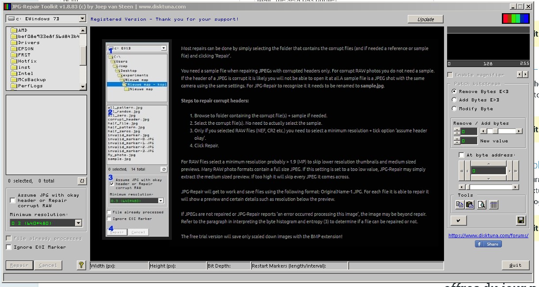Click the floppy disk save icon

pos(521,220)
